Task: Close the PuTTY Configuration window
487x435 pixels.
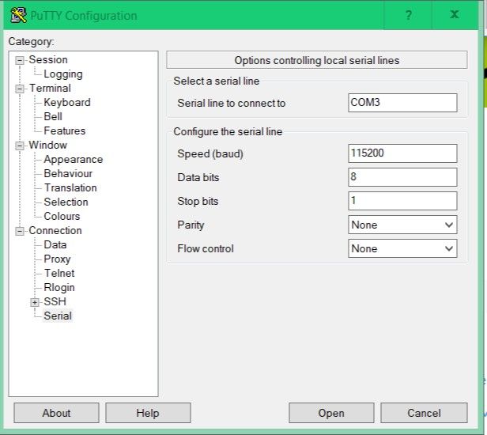Action: 455,14
